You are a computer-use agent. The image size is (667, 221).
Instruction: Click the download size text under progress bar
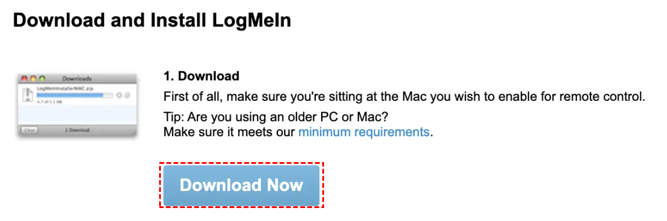click(49, 102)
